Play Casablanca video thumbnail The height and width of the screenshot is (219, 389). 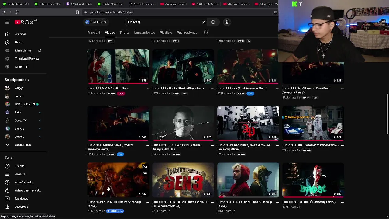(x=313, y=123)
